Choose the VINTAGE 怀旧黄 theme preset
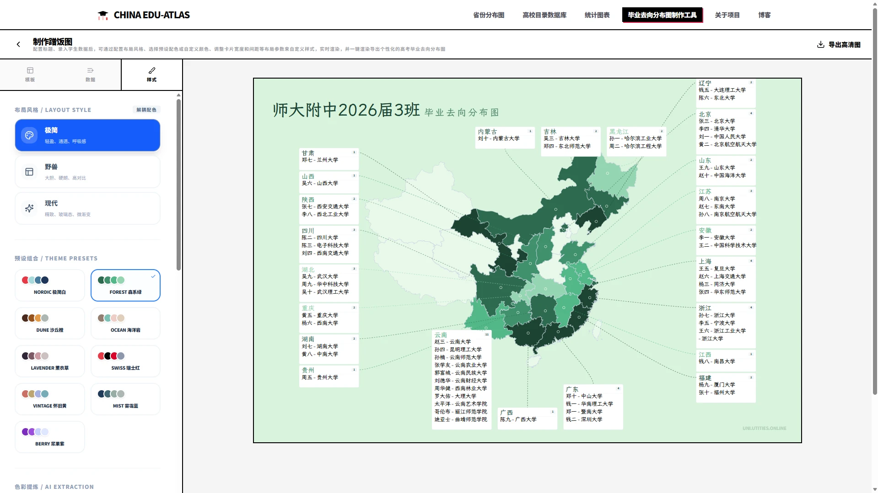The image size is (878, 493). click(x=50, y=399)
